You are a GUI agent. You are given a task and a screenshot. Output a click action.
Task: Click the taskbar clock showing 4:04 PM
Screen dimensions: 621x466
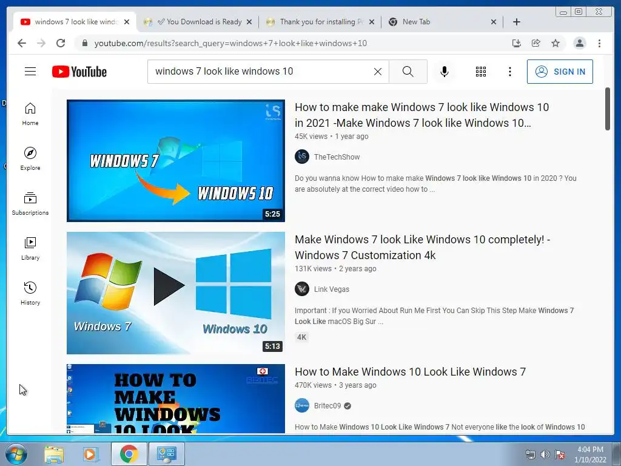(x=590, y=454)
